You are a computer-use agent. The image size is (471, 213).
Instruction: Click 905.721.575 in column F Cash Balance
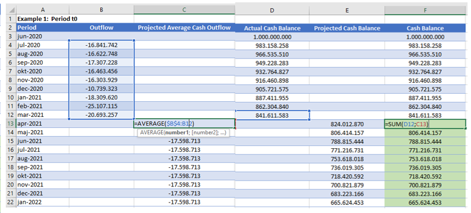pos(425,89)
